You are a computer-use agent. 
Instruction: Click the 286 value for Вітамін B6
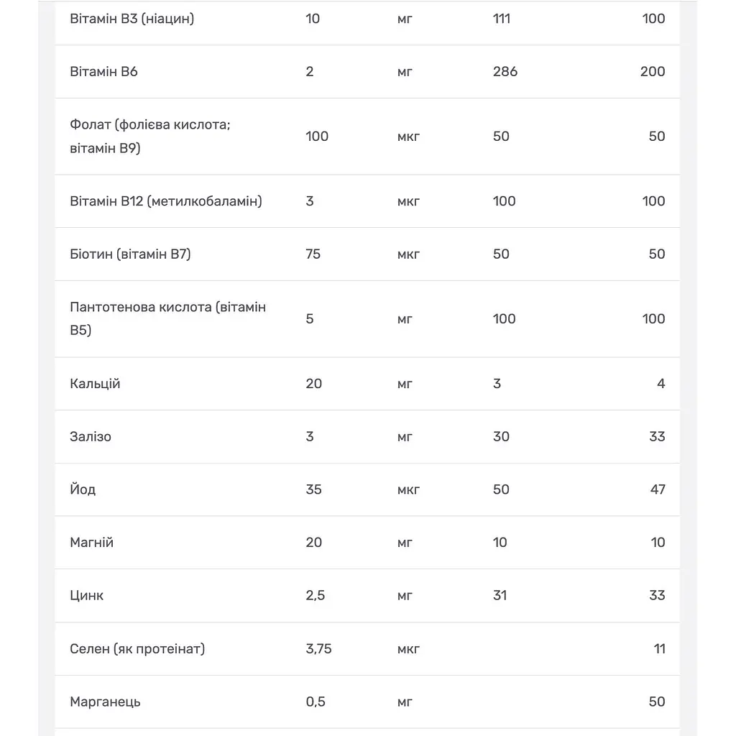[x=505, y=72]
